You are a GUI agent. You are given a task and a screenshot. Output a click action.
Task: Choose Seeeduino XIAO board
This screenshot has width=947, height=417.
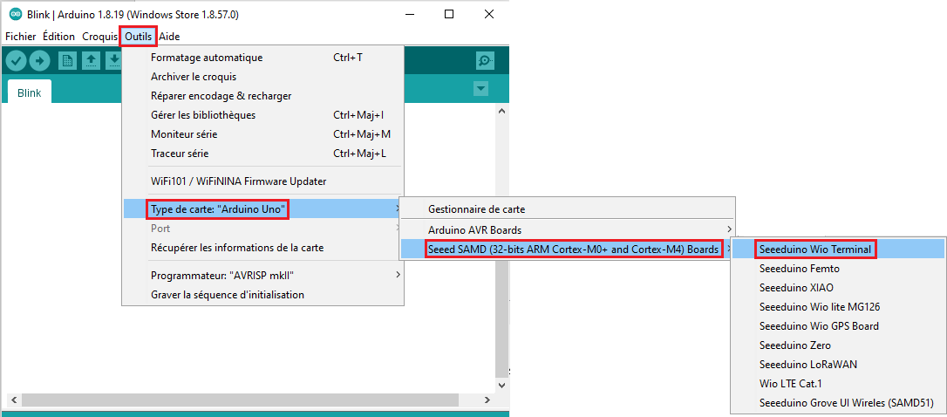[x=838, y=287]
